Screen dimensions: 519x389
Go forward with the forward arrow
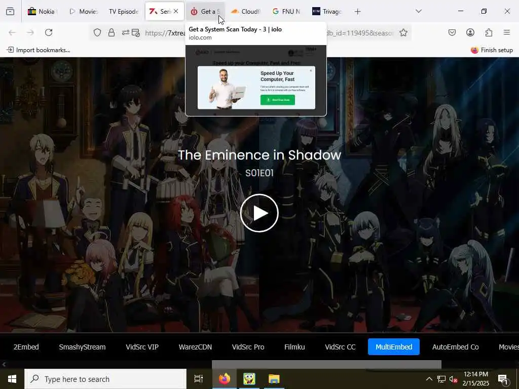(30, 32)
